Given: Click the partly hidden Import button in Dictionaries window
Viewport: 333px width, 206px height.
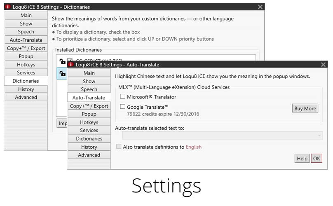Looking at the screenshot, I should pos(62,123).
